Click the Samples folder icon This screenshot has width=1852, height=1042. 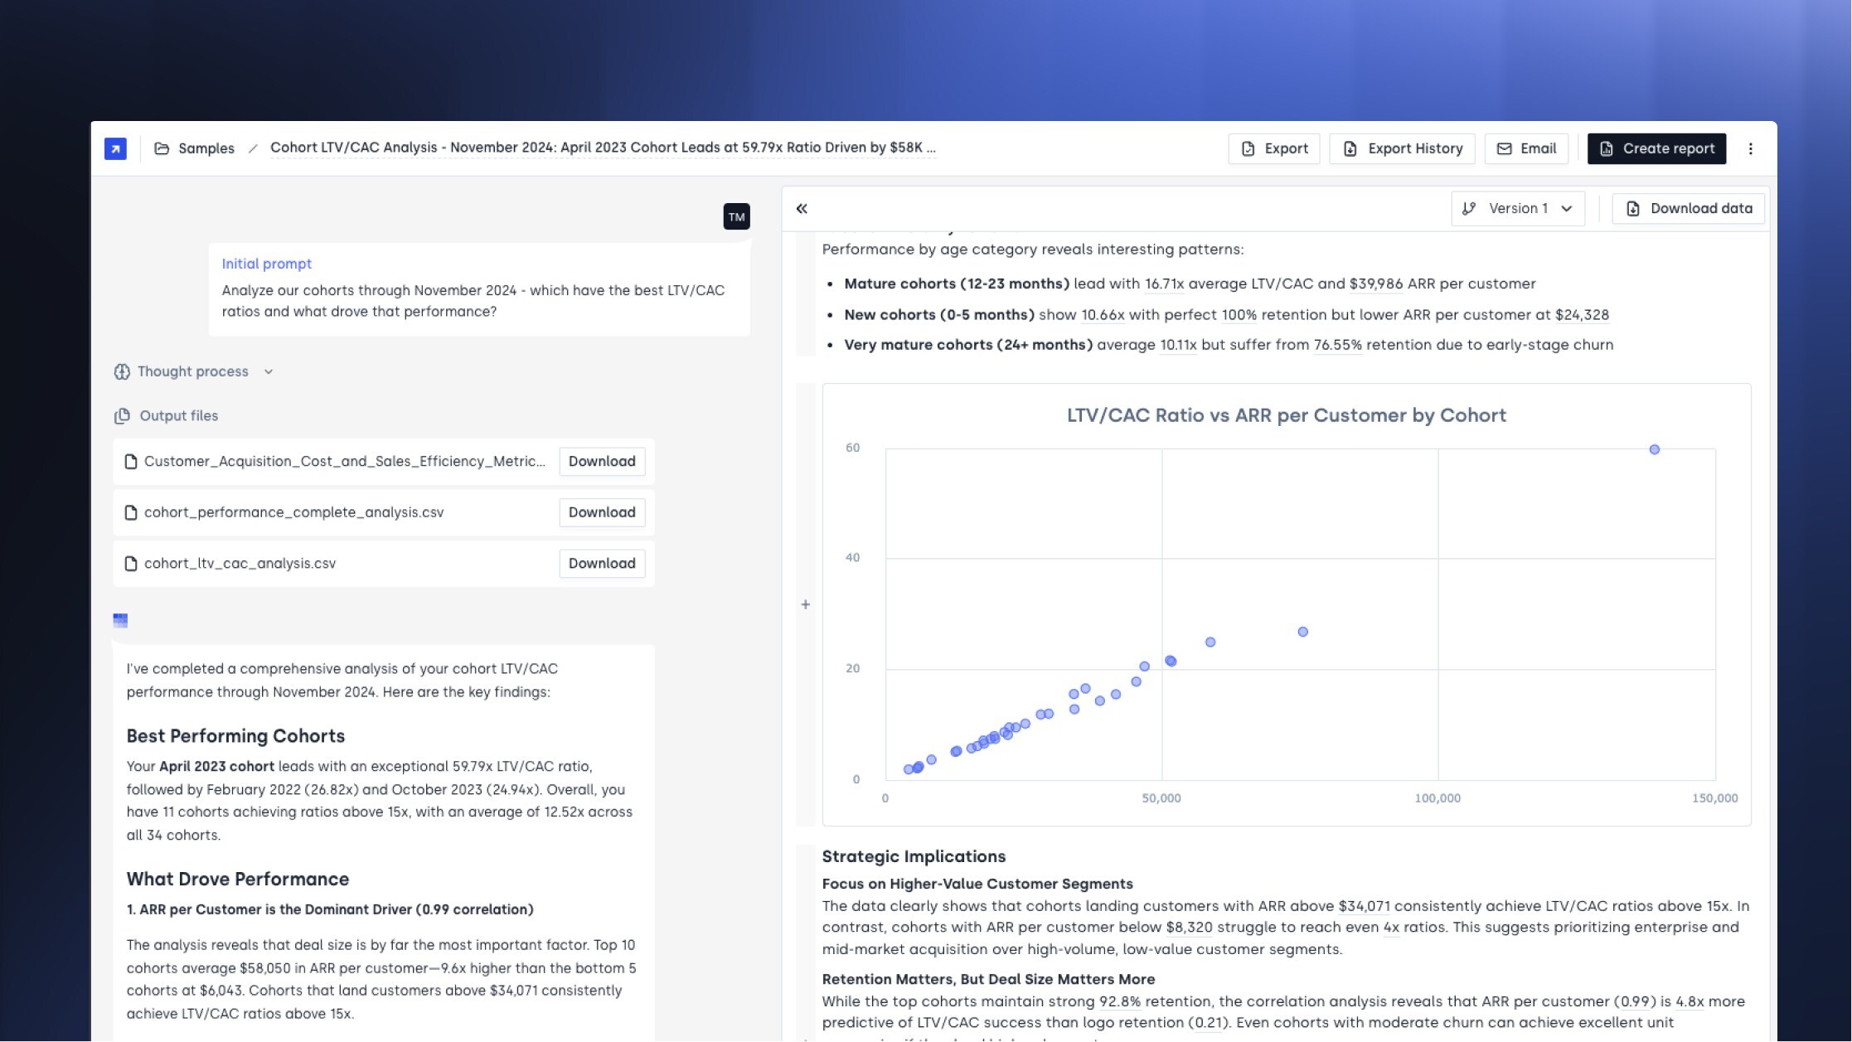[x=162, y=148]
